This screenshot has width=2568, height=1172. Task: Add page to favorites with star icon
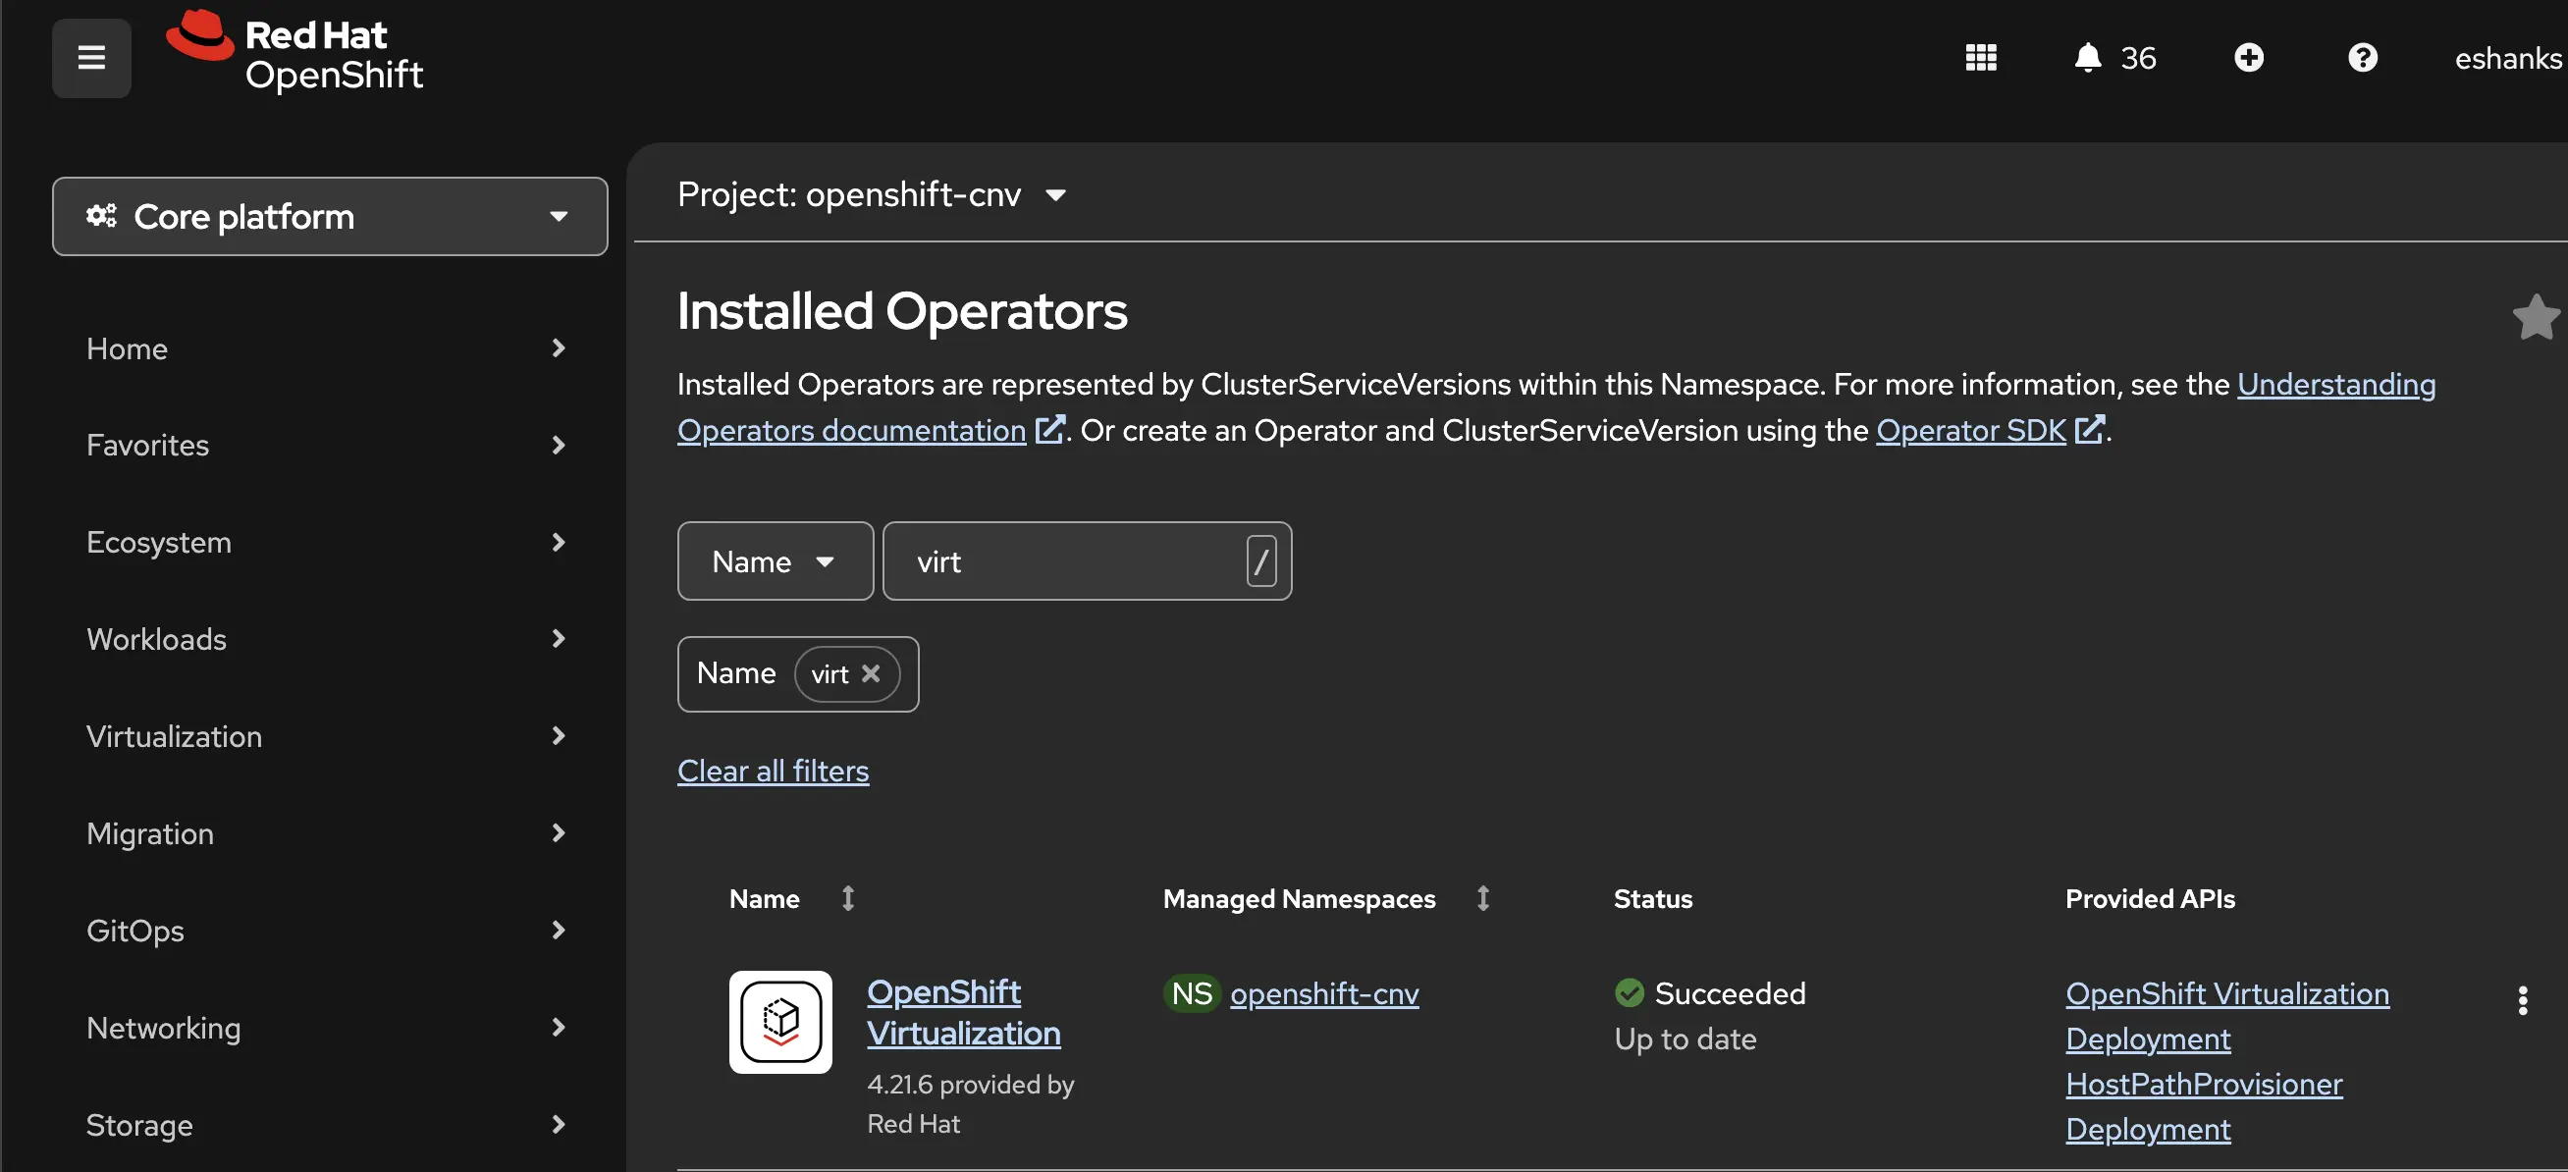pyautogui.click(x=2535, y=317)
